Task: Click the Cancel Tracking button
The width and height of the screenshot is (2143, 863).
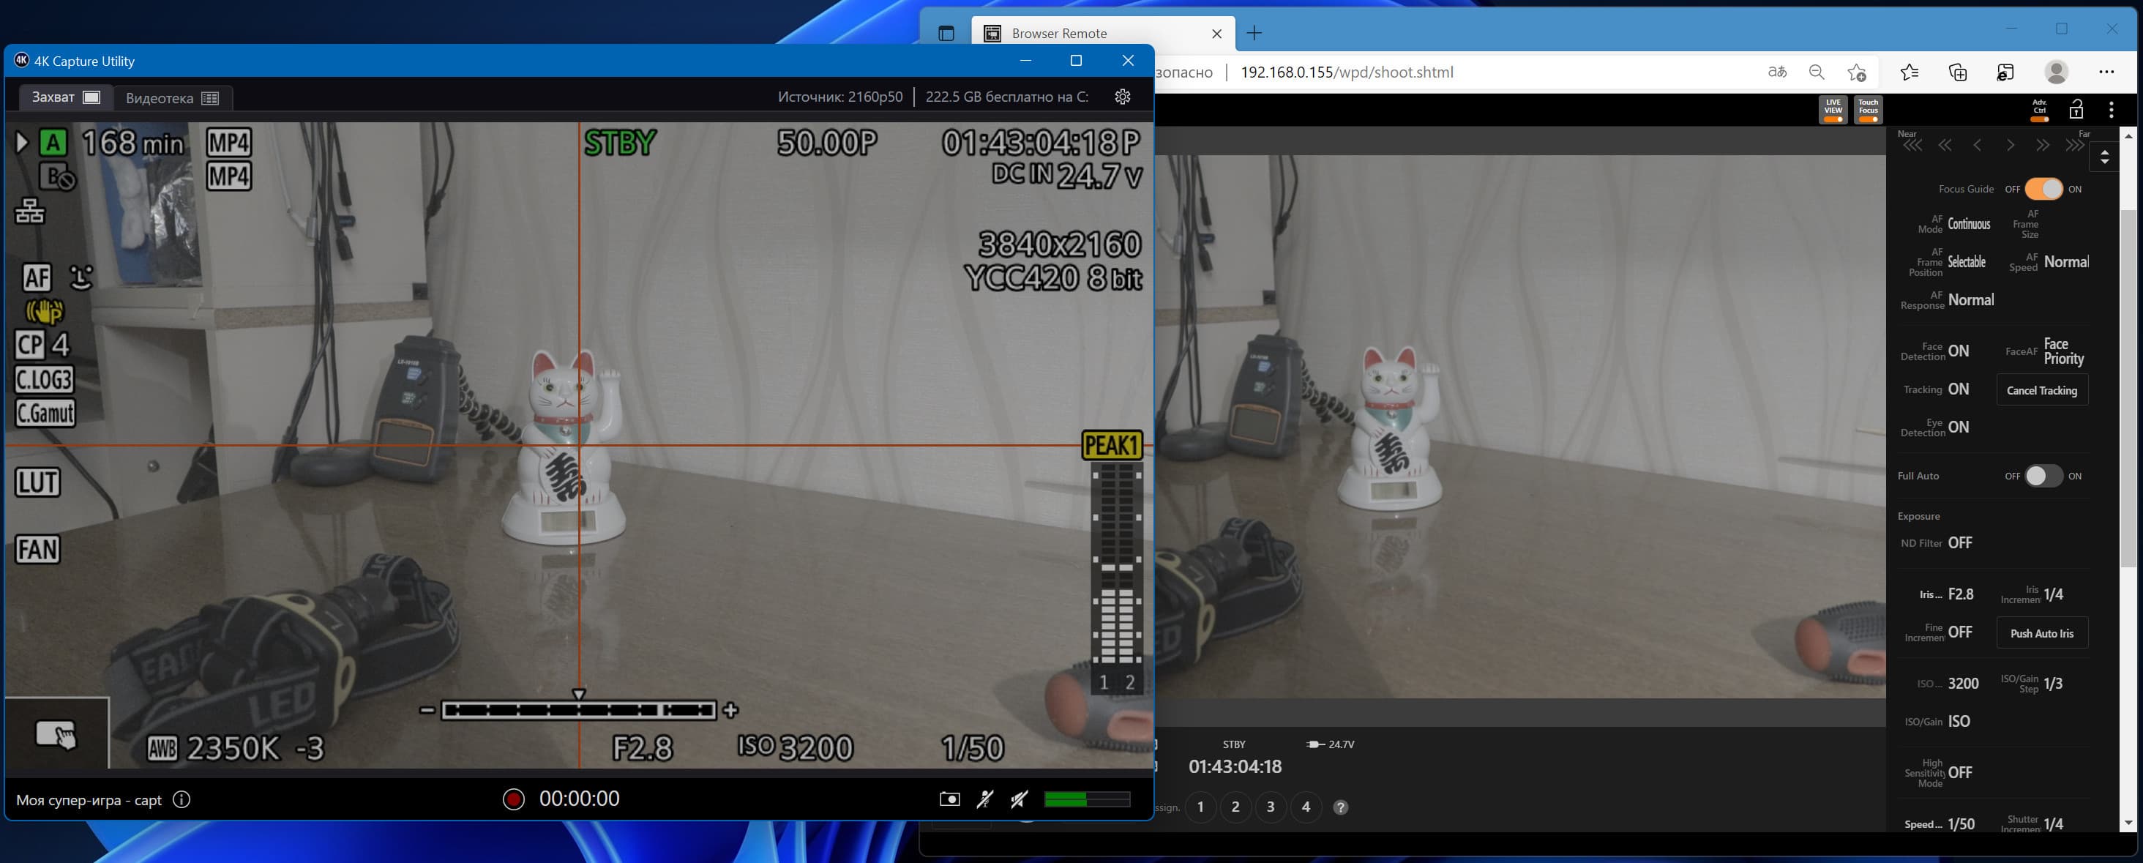Action: (x=2041, y=390)
